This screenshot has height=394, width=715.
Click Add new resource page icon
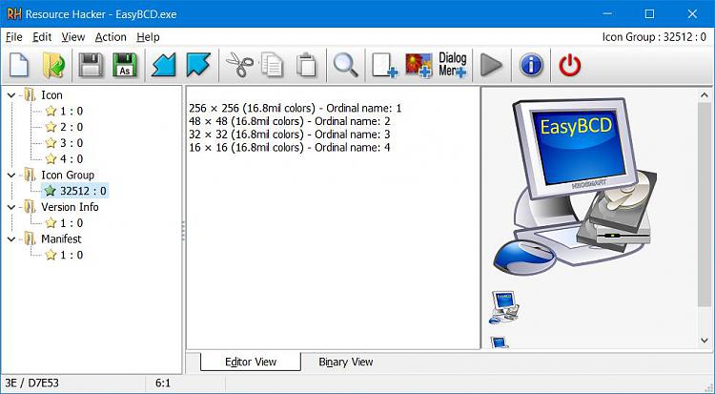(x=385, y=65)
